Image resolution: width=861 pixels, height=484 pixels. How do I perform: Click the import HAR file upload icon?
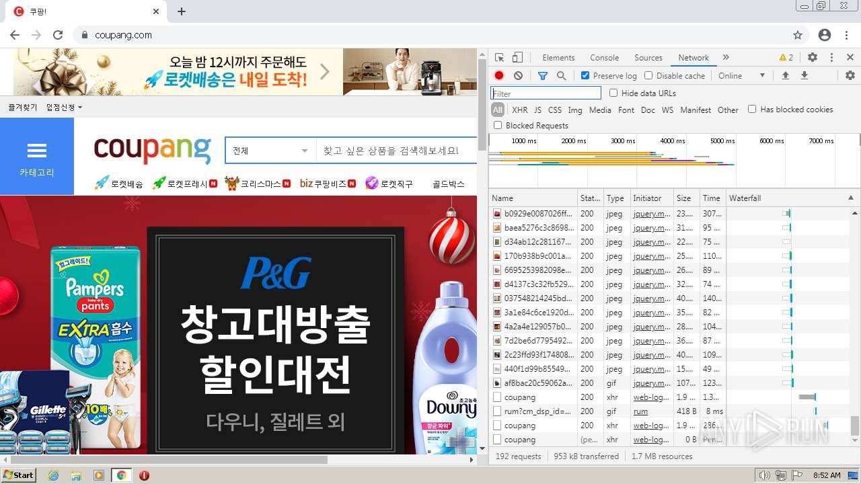point(785,76)
